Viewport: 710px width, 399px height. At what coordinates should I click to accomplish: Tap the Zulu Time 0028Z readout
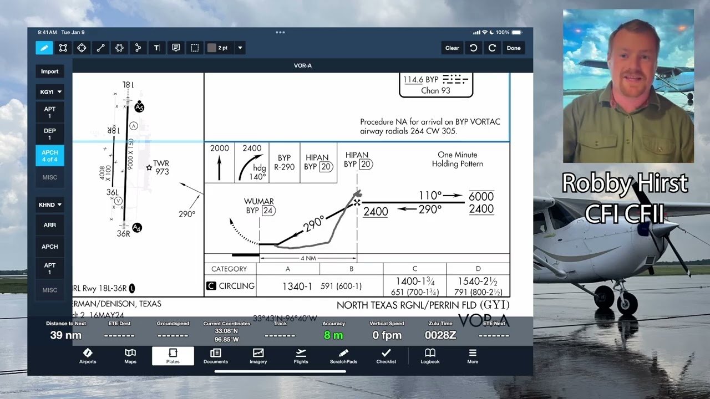(x=440, y=331)
